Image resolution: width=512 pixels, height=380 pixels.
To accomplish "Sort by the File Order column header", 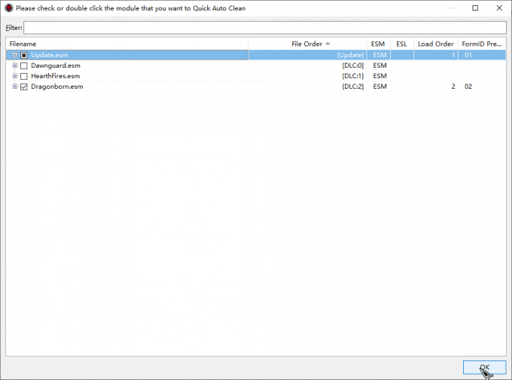I will tap(307, 44).
